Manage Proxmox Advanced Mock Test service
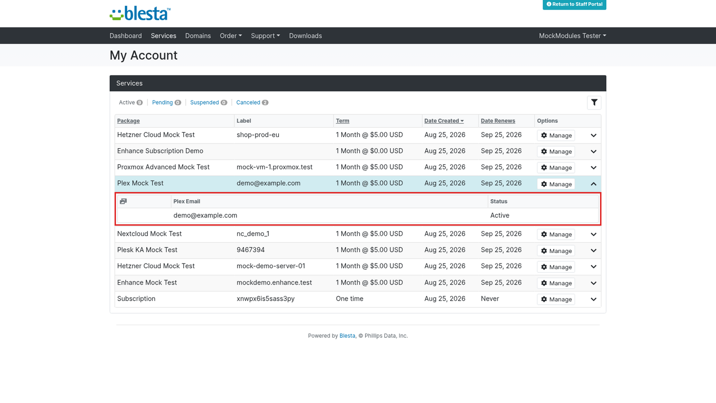 556,168
